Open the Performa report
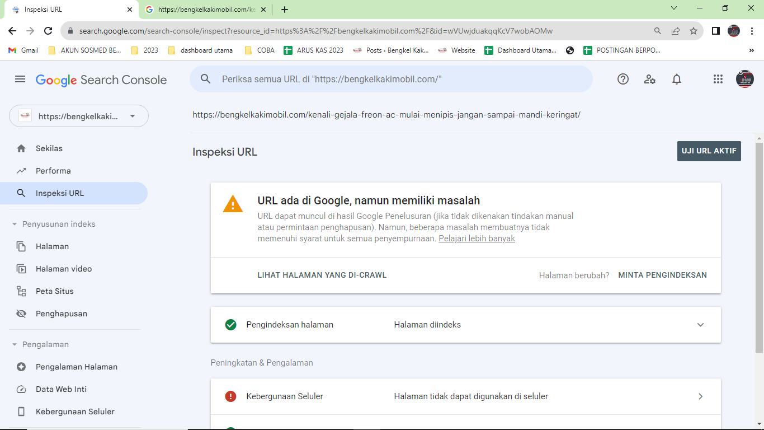The image size is (764, 430). pos(74,171)
